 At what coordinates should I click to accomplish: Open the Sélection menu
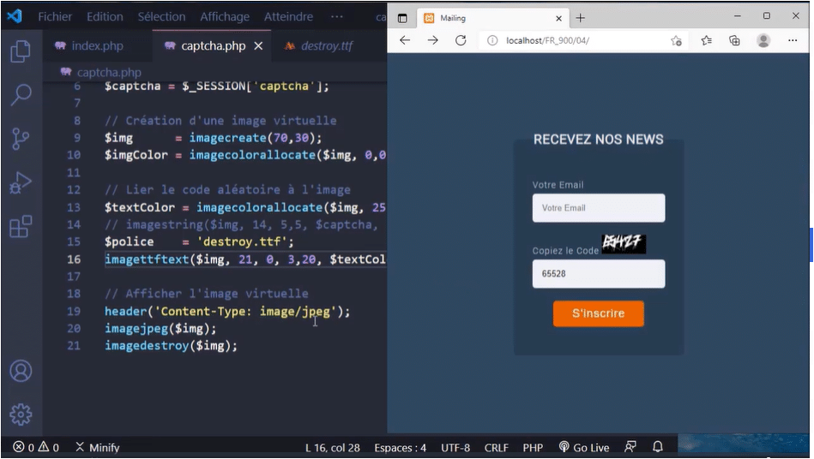coord(161,16)
